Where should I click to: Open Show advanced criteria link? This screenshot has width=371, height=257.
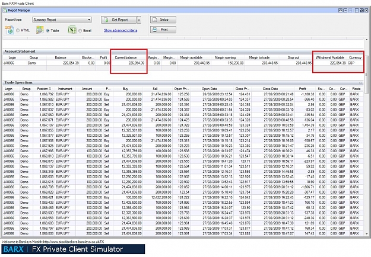click(121, 30)
